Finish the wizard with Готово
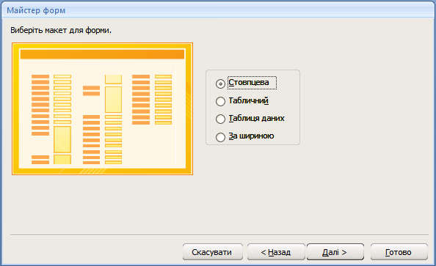The image size is (436, 266). [x=399, y=252]
